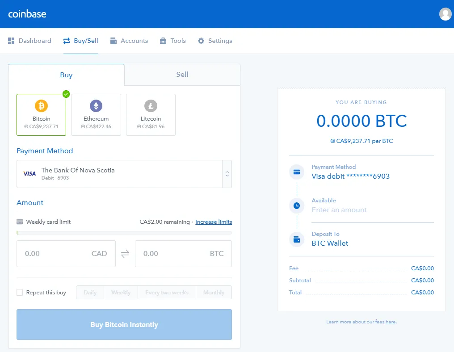Switch to the Buy tab
Viewport: 454px width, 352px height.
click(66, 75)
